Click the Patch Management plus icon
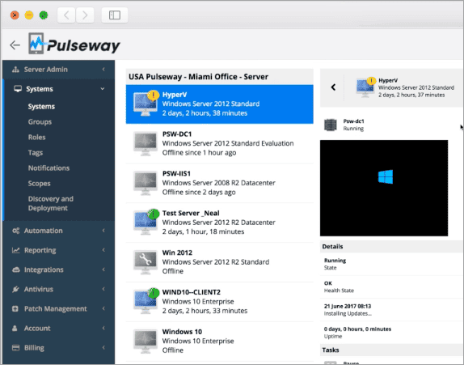 [x=15, y=308]
